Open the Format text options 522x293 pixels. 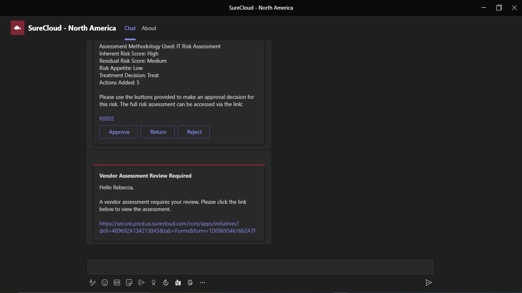[x=92, y=283]
